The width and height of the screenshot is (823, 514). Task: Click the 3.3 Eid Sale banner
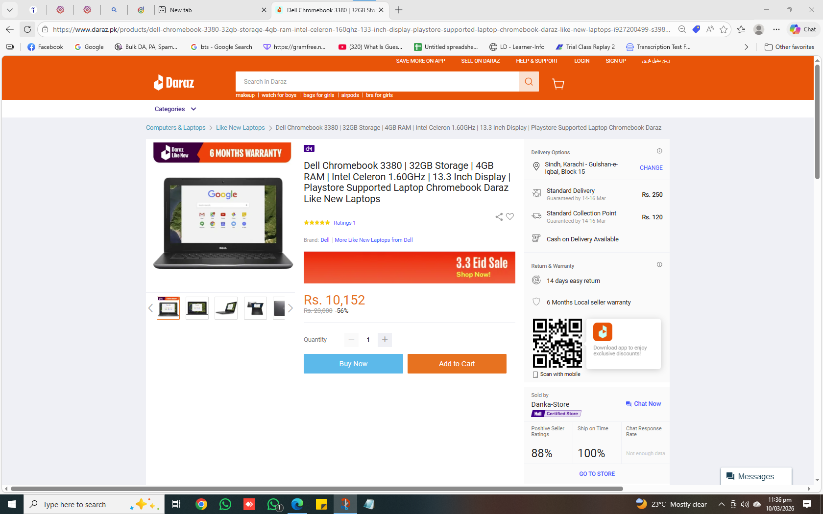coord(410,267)
